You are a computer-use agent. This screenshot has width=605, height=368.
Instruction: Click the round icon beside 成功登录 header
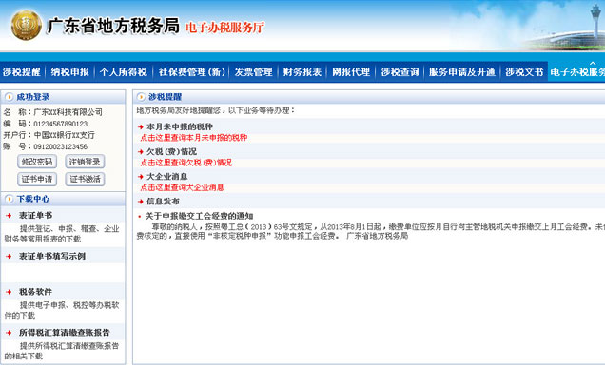9,97
